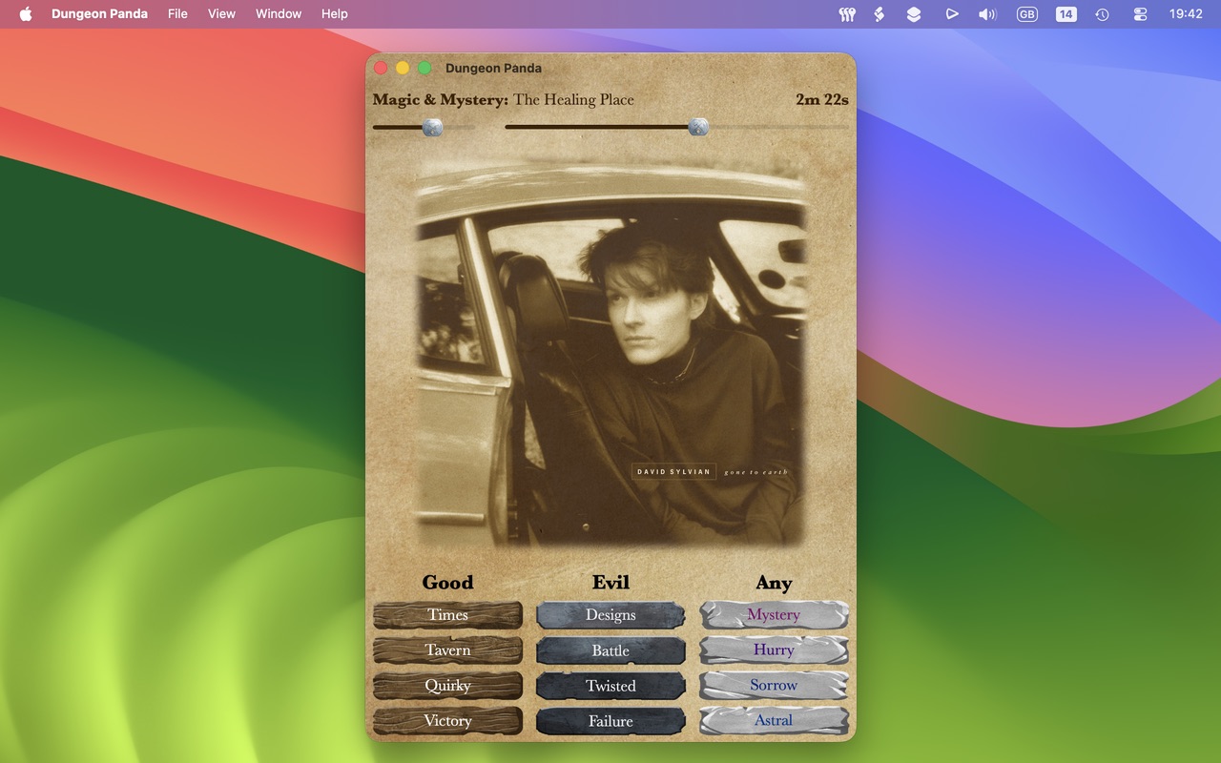Open the File menu
Screen dimensions: 1221x763
tap(177, 14)
